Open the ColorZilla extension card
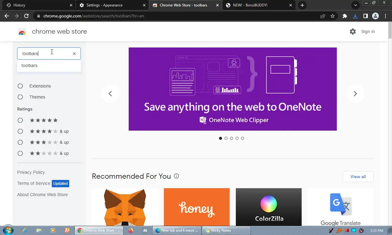This screenshot has width=392, height=235. (269, 207)
